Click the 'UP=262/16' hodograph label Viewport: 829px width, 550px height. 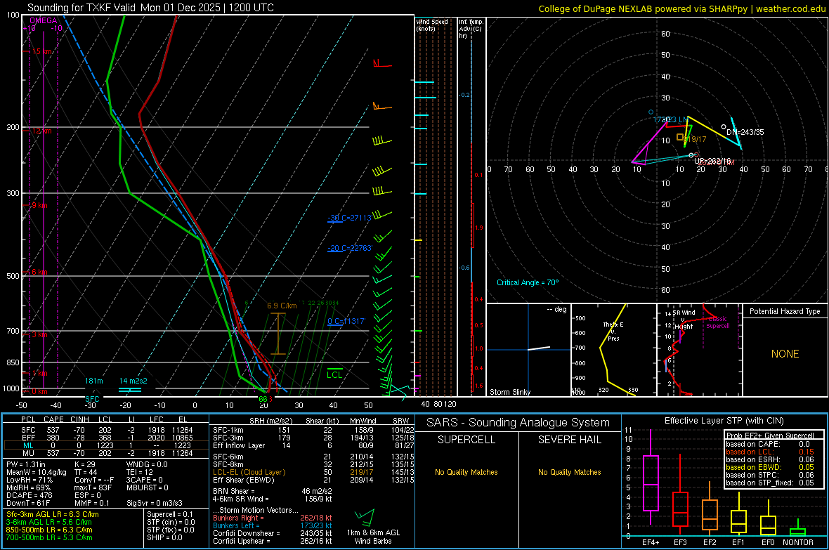pos(712,161)
